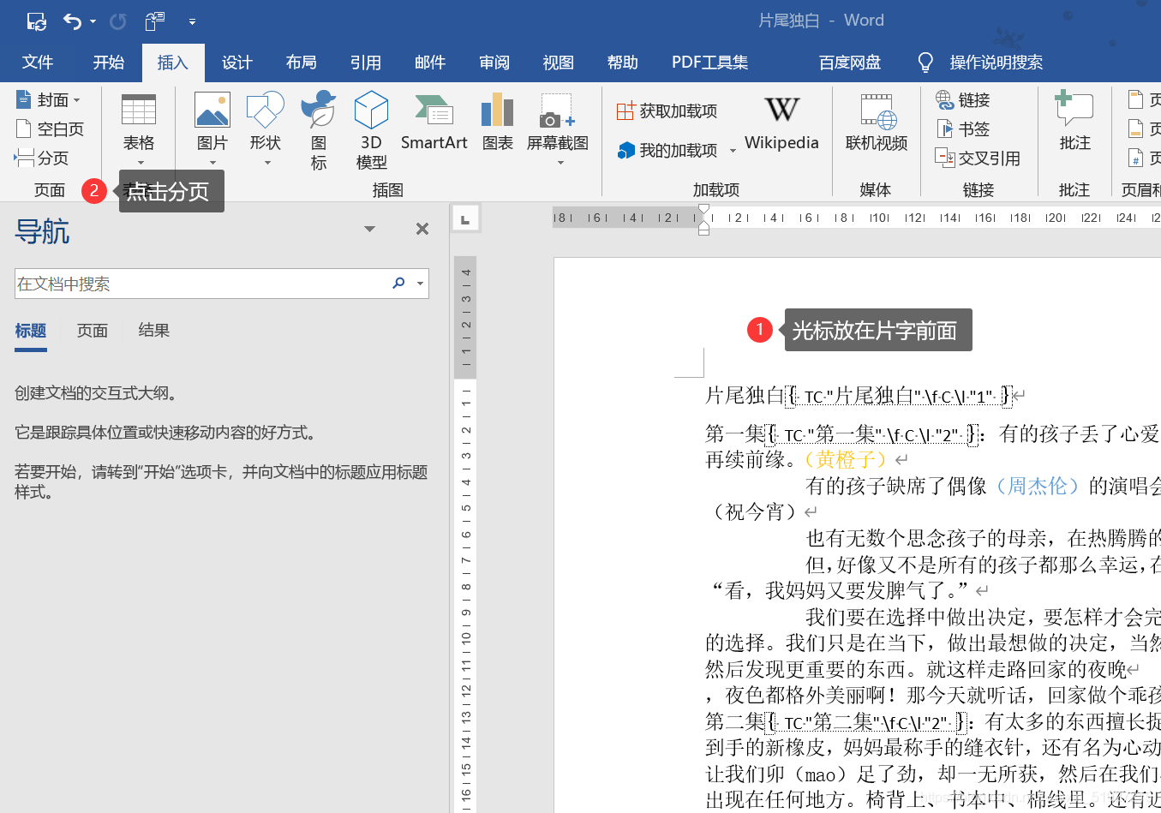Viewport: 1161px width, 813px height.
Task: Open the 文件 menu tab
Action: click(x=38, y=63)
